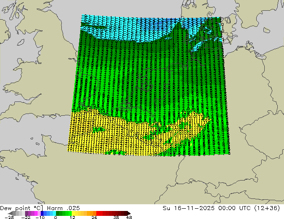
Task: Click the '0' legend label
Action: coord(56,217)
